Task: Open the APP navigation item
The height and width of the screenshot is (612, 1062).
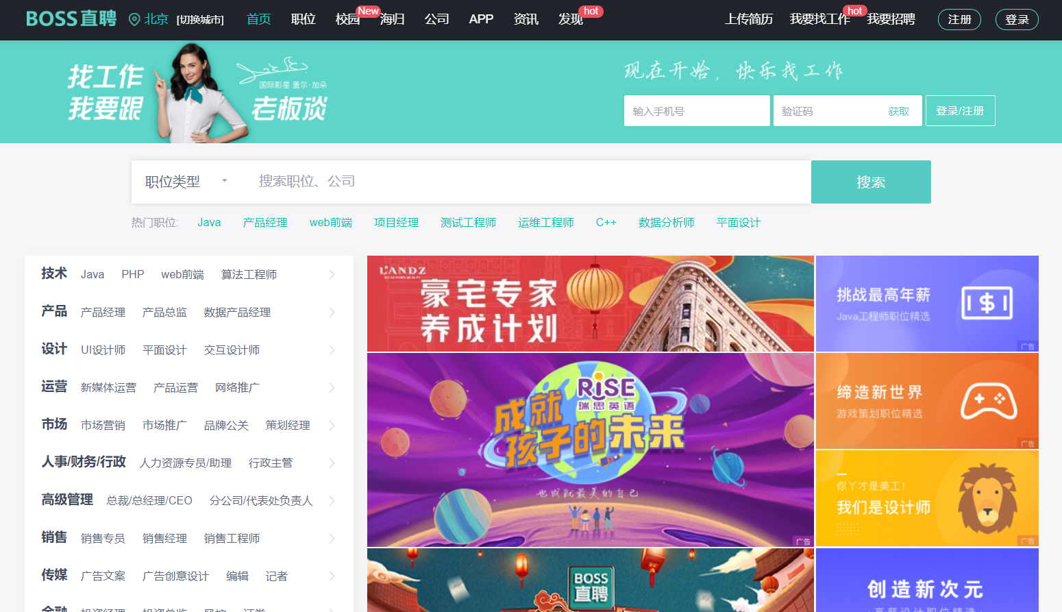Action: coord(481,19)
